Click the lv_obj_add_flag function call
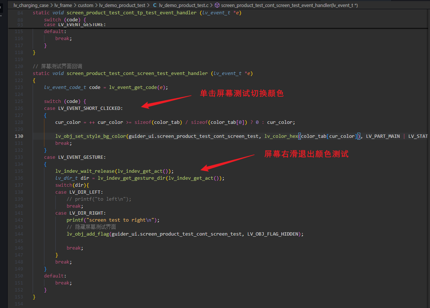 pos(87,234)
